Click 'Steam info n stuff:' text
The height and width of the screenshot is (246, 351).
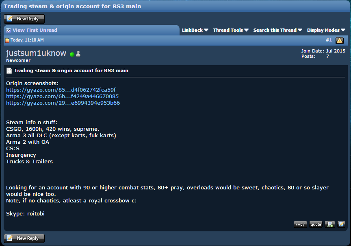(x=32, y=122)
